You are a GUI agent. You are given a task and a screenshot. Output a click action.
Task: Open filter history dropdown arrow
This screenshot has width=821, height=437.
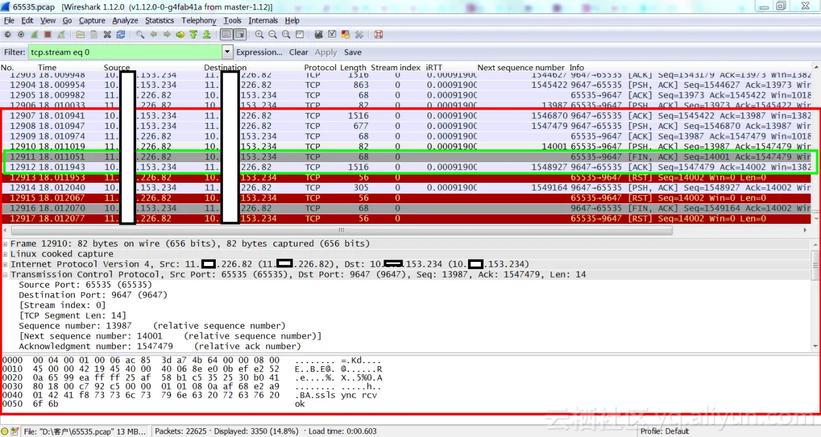[x=228, y=52]
